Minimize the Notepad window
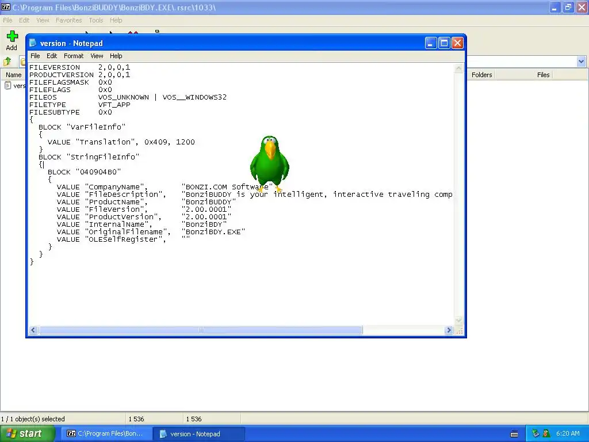Screen dimensions: 589x442 [x=431, y=43]
